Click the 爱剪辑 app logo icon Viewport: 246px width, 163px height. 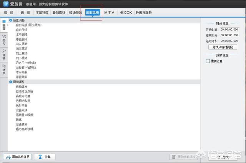click(x=5, y=5)
